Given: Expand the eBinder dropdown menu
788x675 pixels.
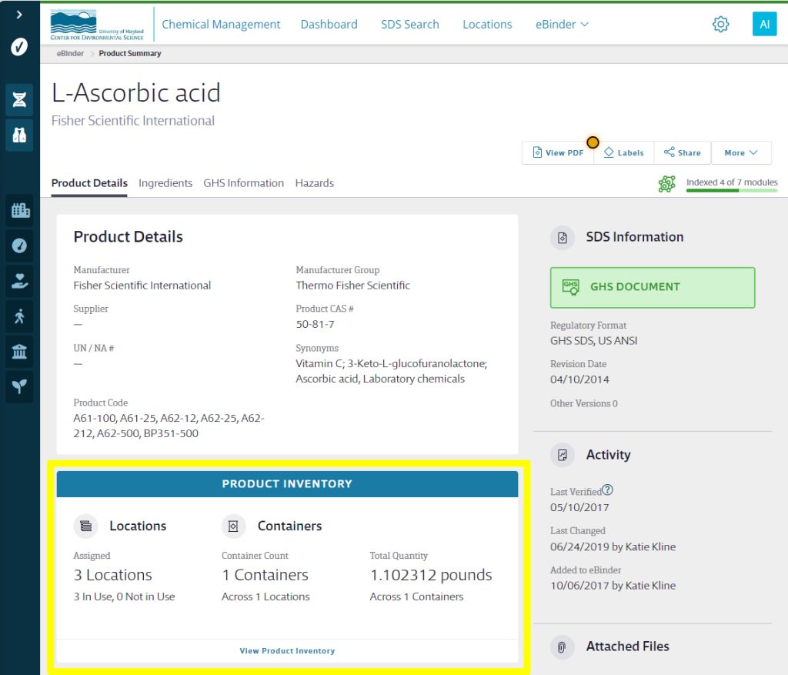Looking at the screenshot, I should click(561, 24).
